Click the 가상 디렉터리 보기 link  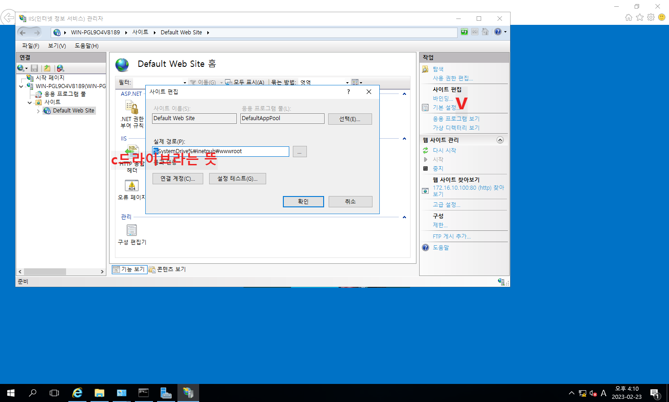click(x=456, y=128)
